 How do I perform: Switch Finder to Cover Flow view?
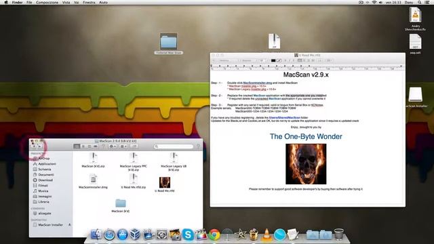[x=96, y=146]
